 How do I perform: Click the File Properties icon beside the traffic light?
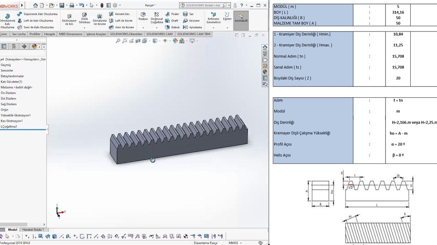108,5
